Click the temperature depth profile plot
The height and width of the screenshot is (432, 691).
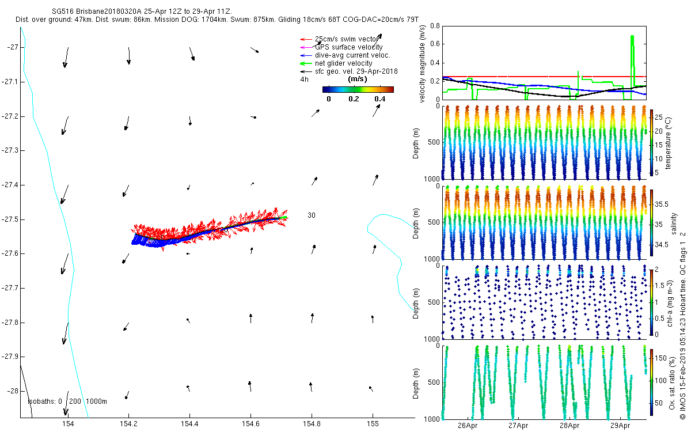point(544,142)
